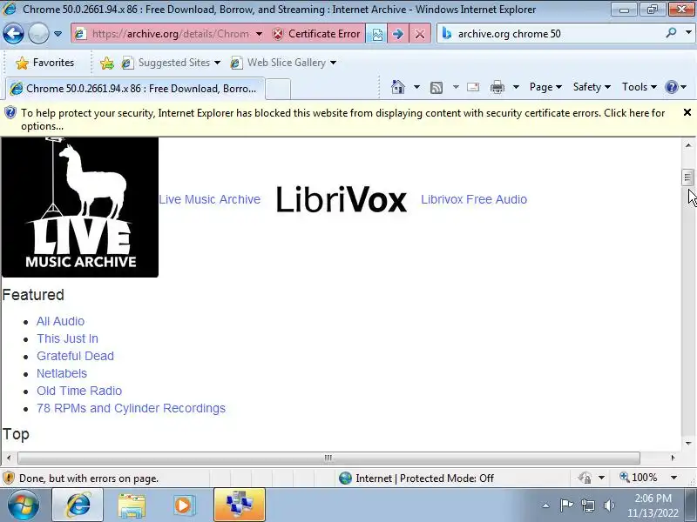Click the blue Go arrow icon
This screenshot has height=522, width=697.
pos(398,34)
